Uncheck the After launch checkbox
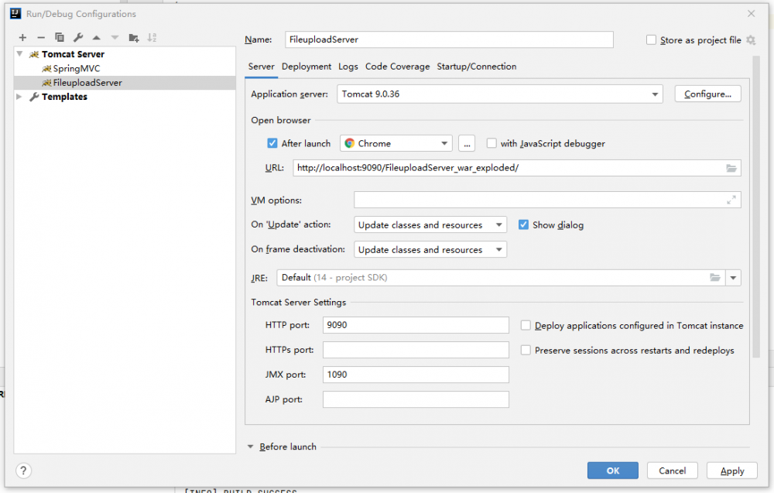 tap(272, 143)
